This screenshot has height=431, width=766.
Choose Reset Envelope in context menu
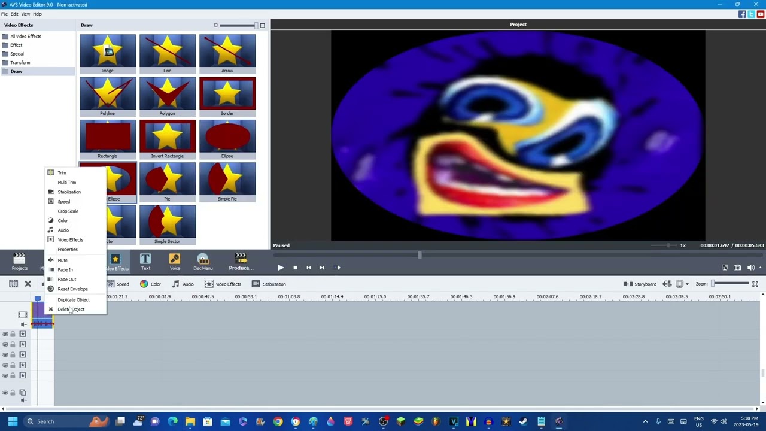point(75,289)
